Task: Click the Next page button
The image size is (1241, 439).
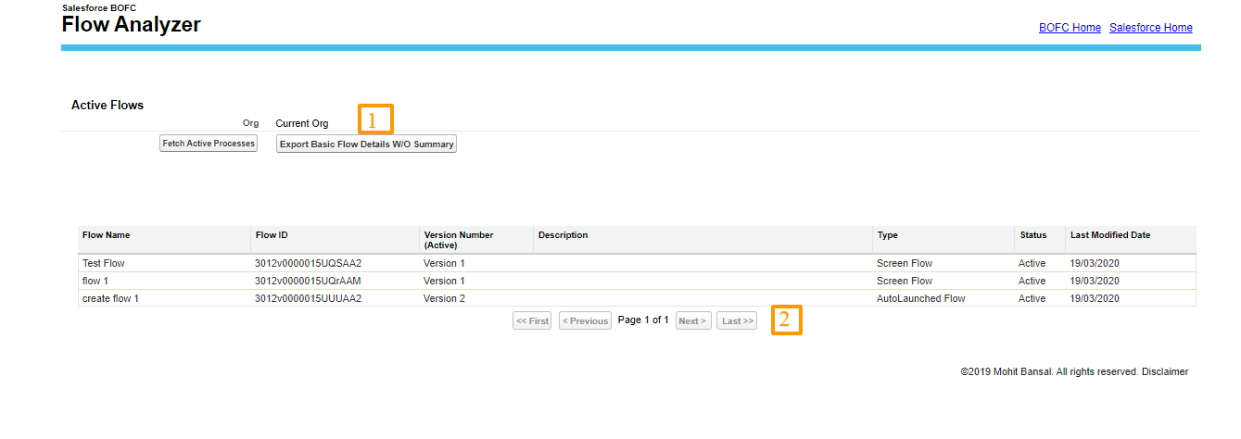Action: pyautogui.click(x=693, y=320)
